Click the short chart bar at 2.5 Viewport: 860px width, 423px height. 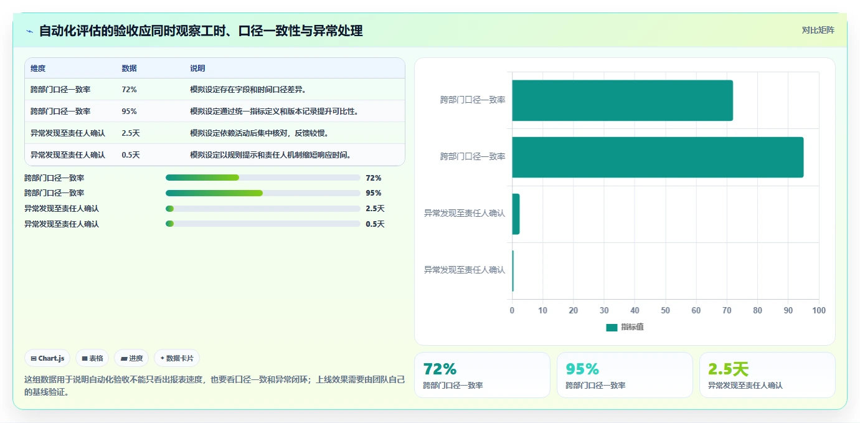coord(516,214)
